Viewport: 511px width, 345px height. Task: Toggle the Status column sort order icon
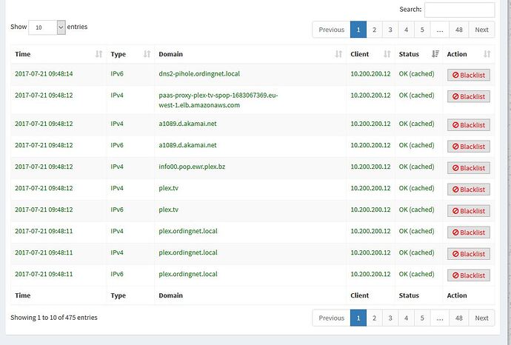[434, 54]
